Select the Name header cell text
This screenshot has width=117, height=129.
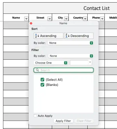(x=16, y=18)
